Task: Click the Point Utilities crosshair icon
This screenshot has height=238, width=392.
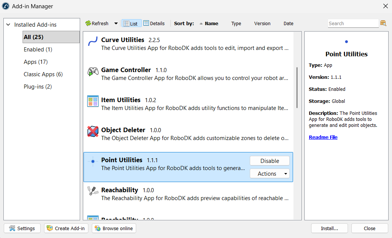Action: [93, 161]
